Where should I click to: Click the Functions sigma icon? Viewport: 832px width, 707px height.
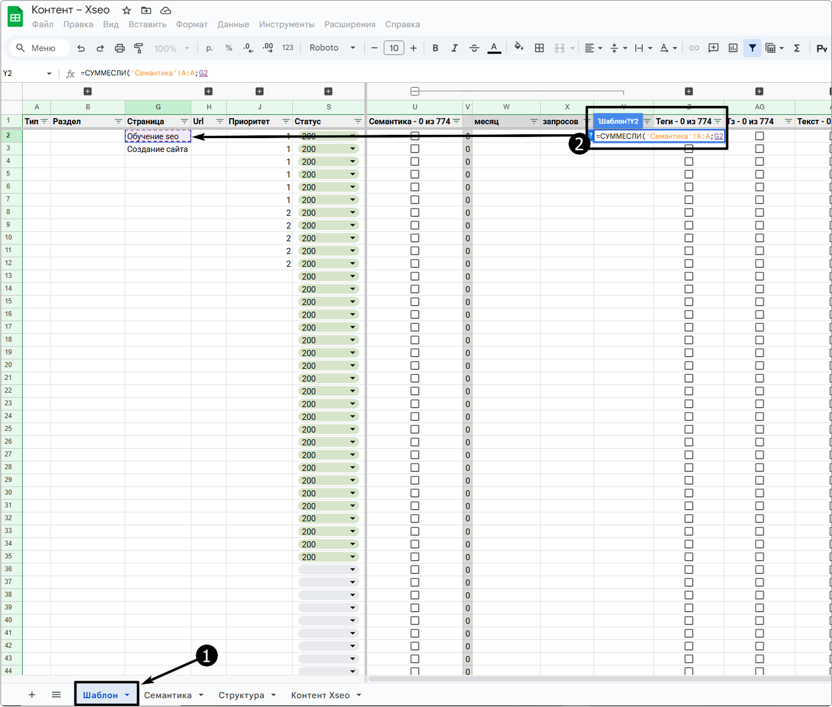point(797,48)
